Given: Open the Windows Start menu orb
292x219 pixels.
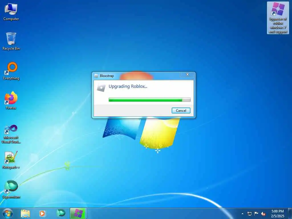Looking at the screenshot, I should pos(8,213).
